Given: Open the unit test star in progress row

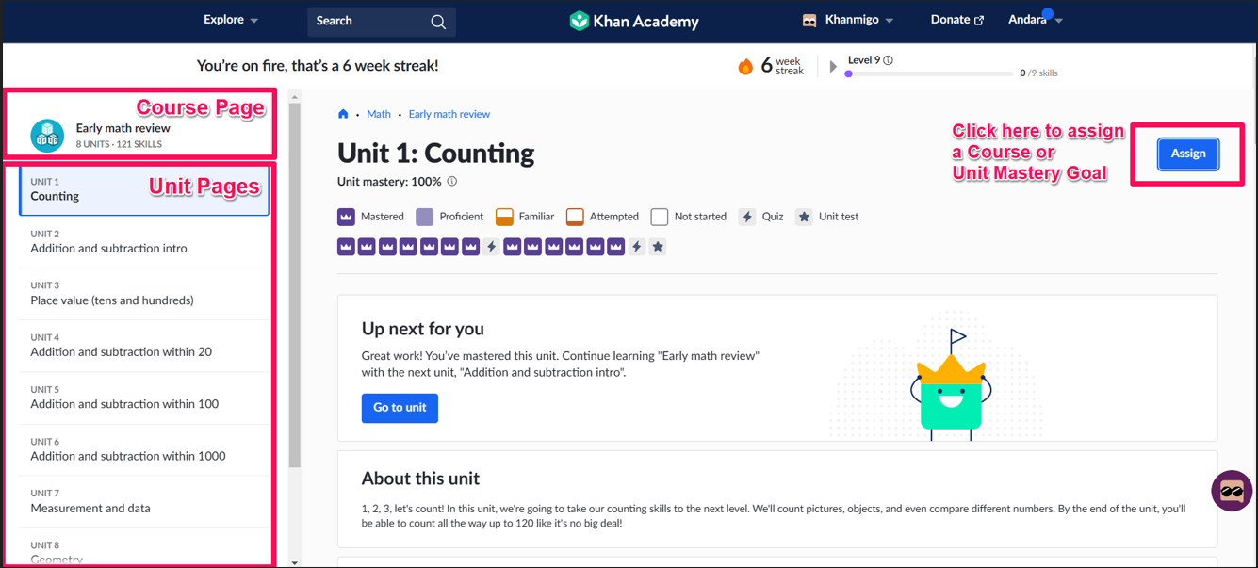Looking at the screenshot, I should (658, 247).
